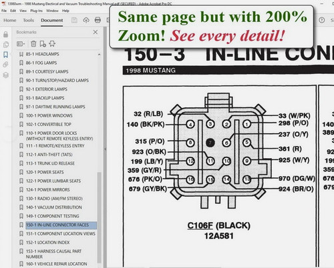This screenshot has width=334, height=268.
Task: Click the bookmarks scroll up arrow
Action: 99,55
